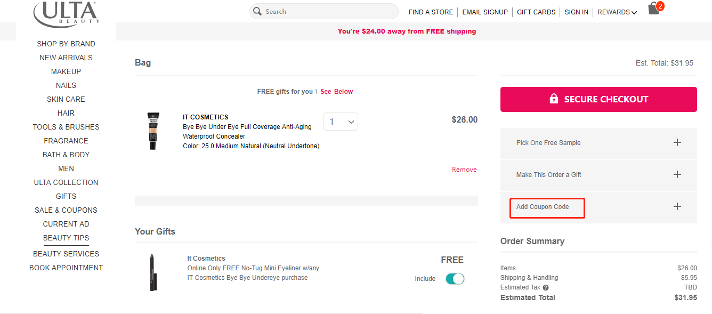712x314 pixels.
Task: Open the shopping bag icon
Action: 654,9
